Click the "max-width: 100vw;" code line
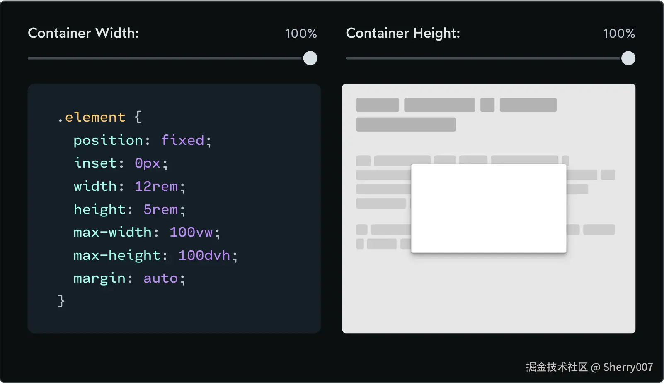 [x=147, y=232]
